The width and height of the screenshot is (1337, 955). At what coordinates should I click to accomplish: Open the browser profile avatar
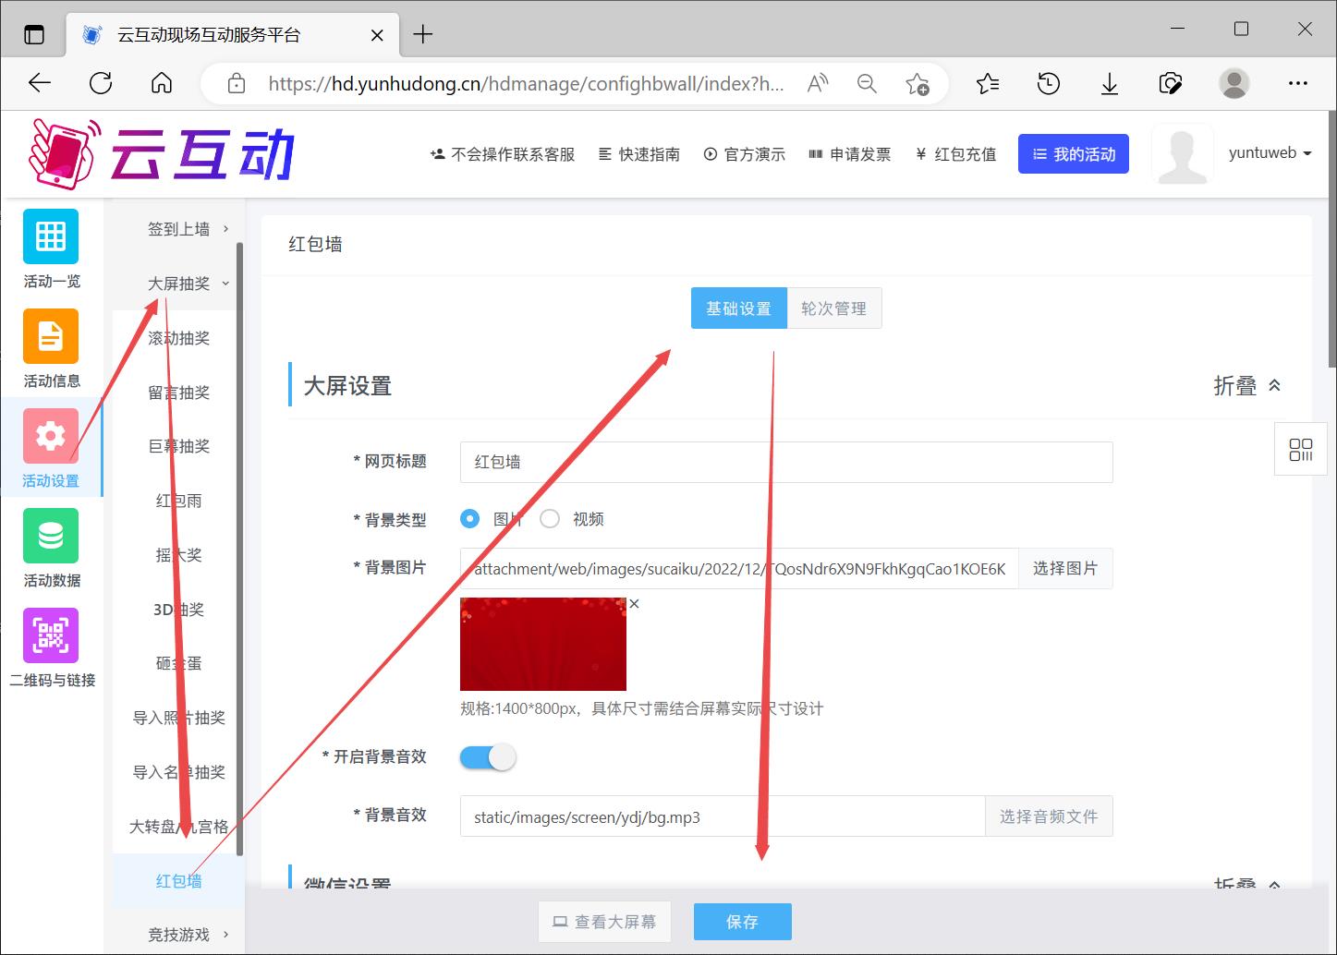pos(1234,83)
